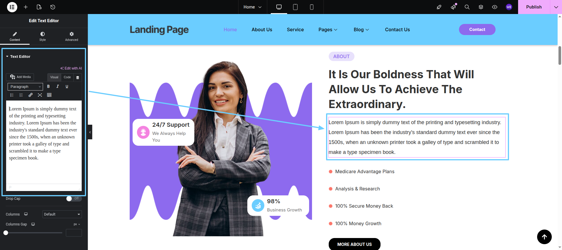Click the Columns Gap slider handle
Screen dimensions: 562x250
(x=6, y=233)
